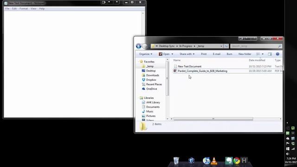
Task: Open the Organize dropdown menu
Action: point(145,54)
